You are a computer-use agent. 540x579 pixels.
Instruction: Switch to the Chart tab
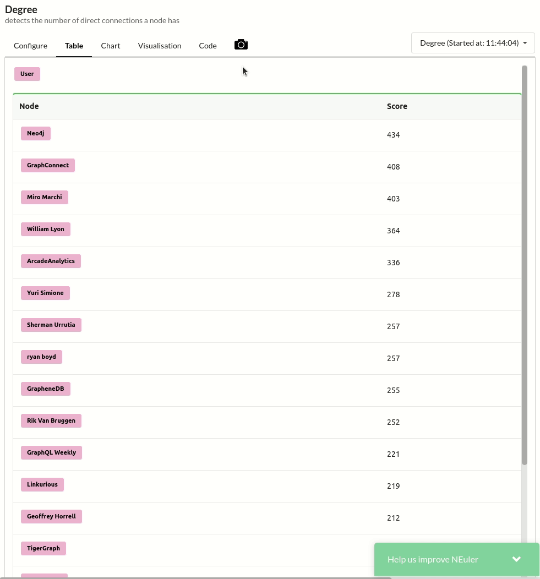[110, 46]
